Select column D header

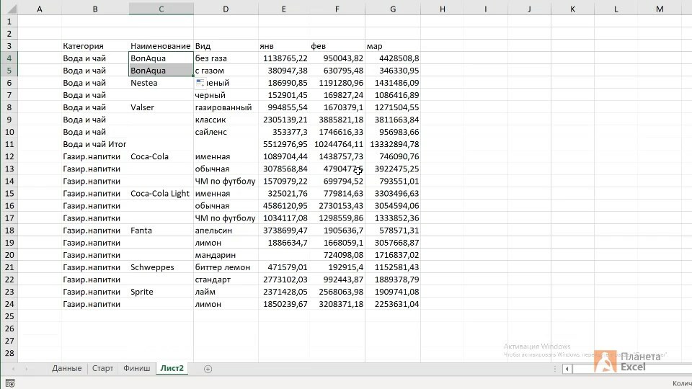coord(226,9)
